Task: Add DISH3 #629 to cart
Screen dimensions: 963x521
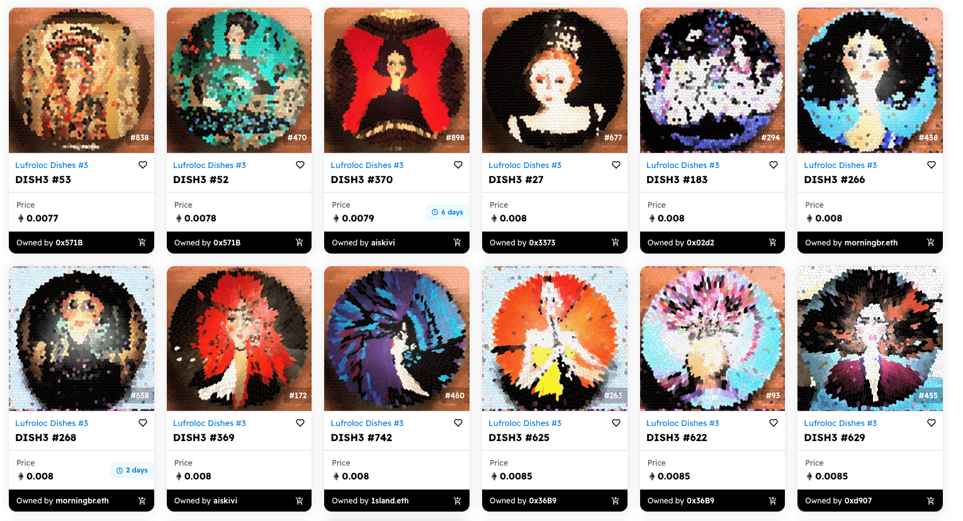Action: [931, 501]
